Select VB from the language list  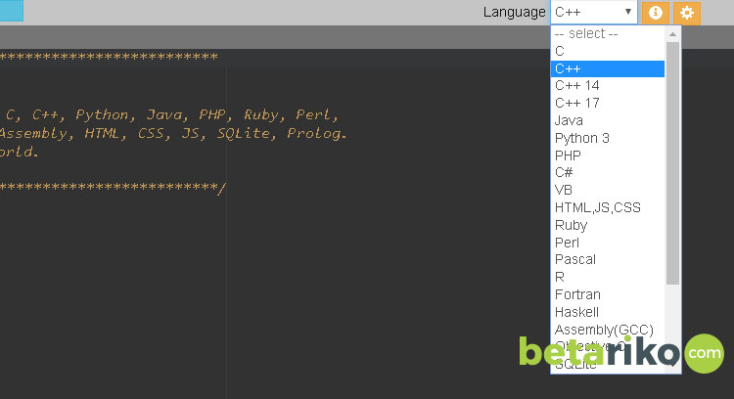pos(608,190)
